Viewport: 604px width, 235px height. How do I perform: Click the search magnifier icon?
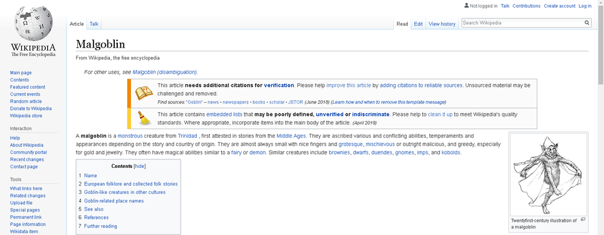point(586,23)
